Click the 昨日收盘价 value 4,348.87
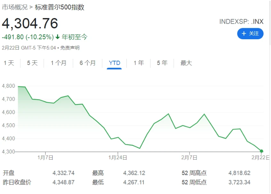This screenshot has width=271, height=194. click(63, 182)
